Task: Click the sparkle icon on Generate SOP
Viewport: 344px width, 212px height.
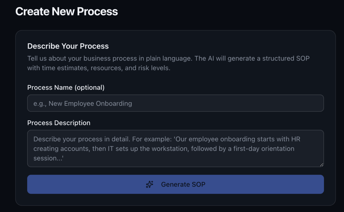Action: point(150,184)
